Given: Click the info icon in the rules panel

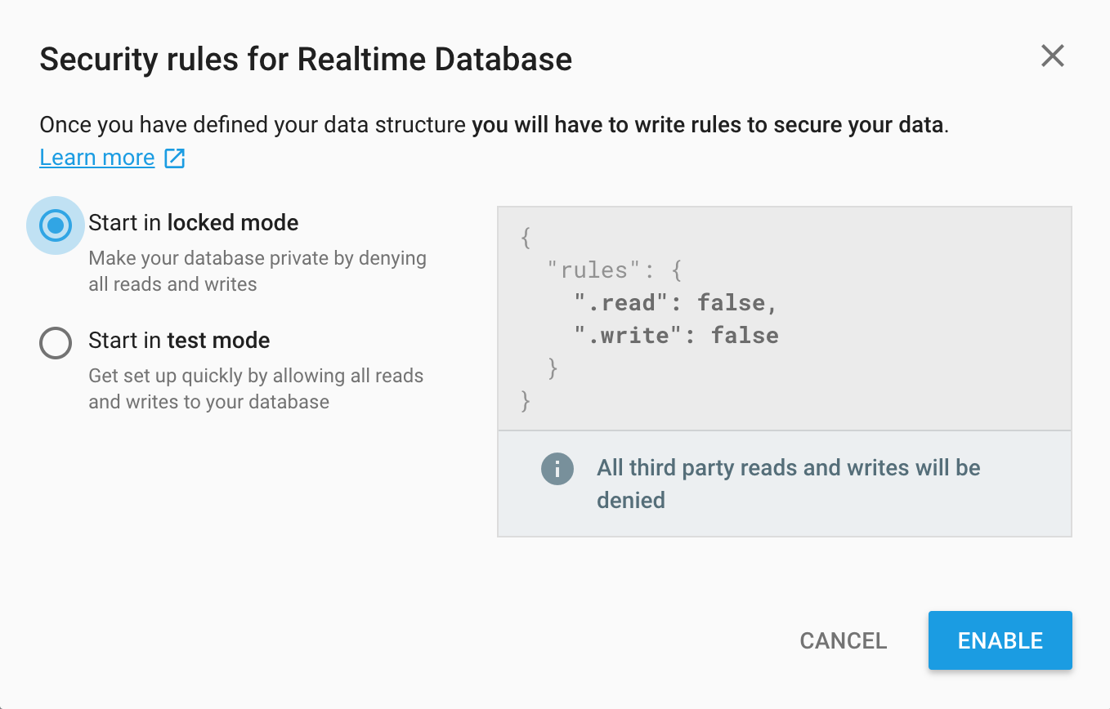Looking at the screenshot, I should (557, 469).
